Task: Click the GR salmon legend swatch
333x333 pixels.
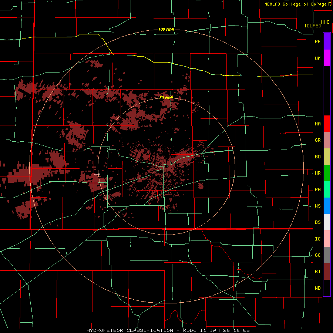Action: [x=327, y=140]
